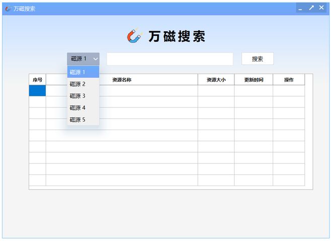Click the 搜索 button

pos(258,59)
